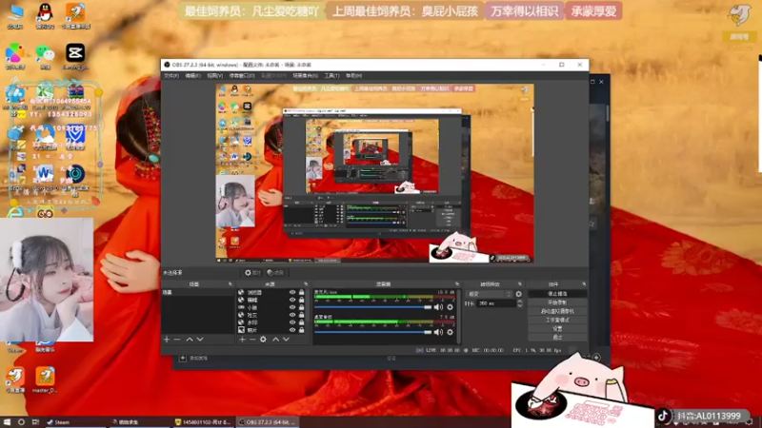762x428 pixels.
Task: Unlock the 小猪 source lock
Action: (x=301, y=307)
